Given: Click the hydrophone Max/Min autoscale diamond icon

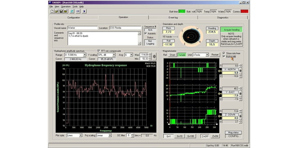Looking at the screenshot, I should click(154, 57).
